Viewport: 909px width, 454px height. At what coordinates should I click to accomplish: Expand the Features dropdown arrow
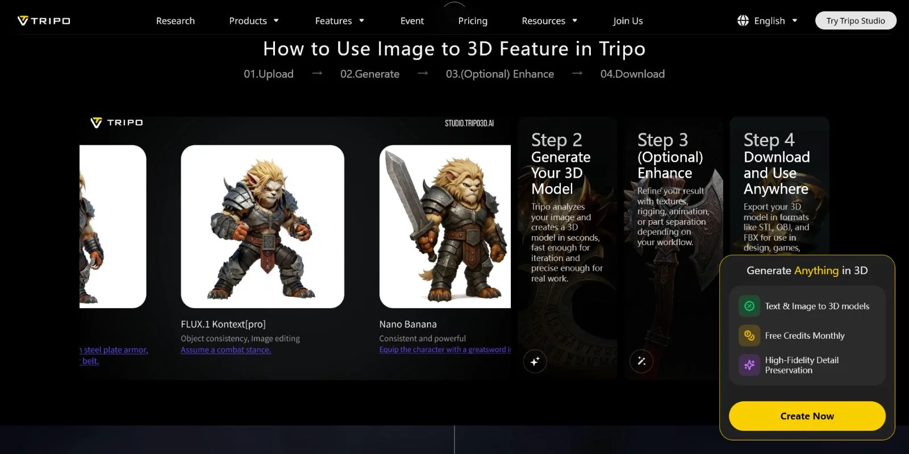(x=361, y=21)
